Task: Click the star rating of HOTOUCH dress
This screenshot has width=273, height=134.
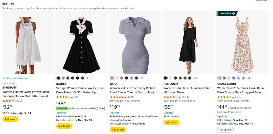Action: pyautogui.click(x=171, y=97)
